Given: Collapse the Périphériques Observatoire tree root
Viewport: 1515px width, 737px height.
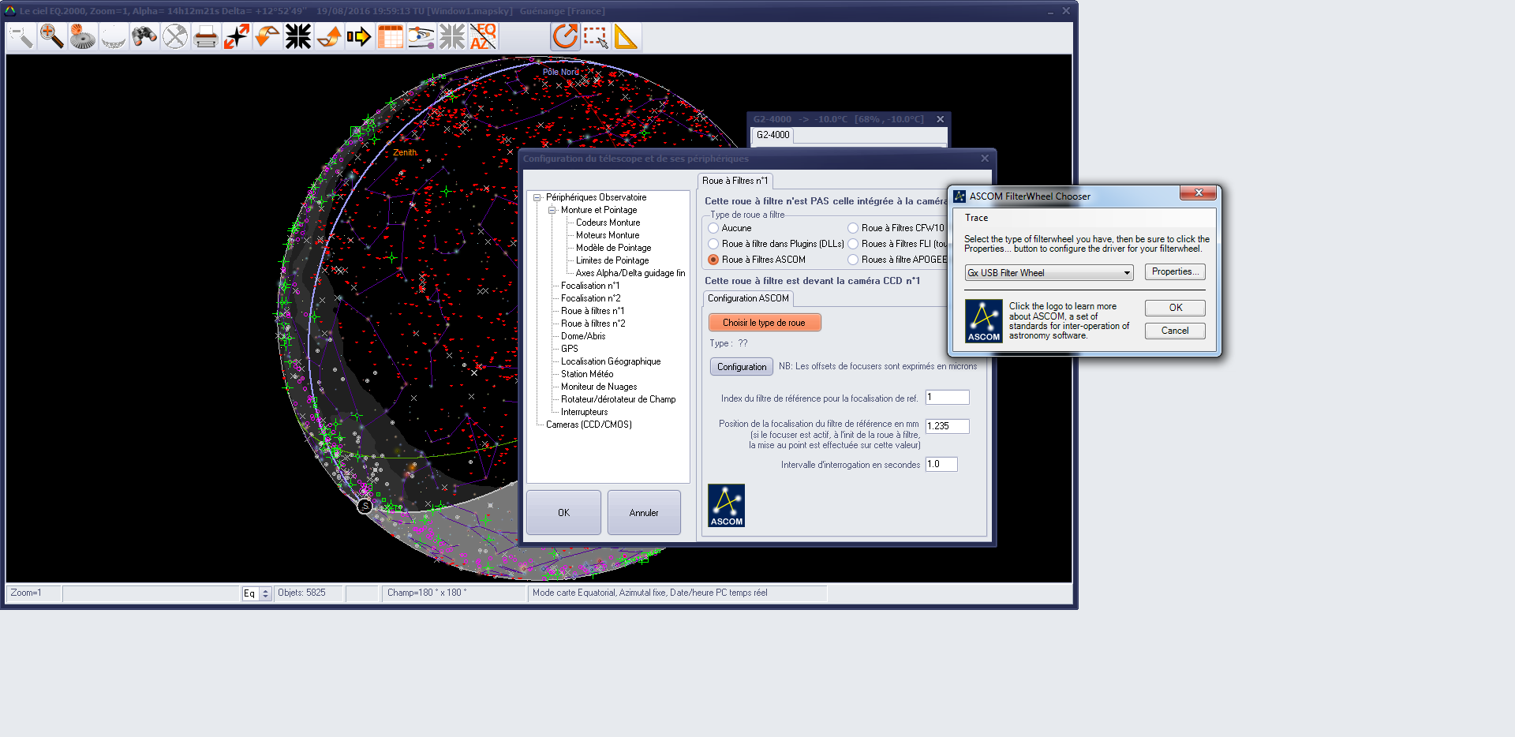Looking at the screenshot, I should tap(537, 197).
